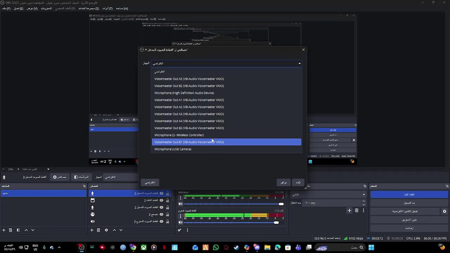Open audio mixer menu beside gears icon
Image resolution: width=450 pixels, height=253 pixels.
[x=187, y=230]
